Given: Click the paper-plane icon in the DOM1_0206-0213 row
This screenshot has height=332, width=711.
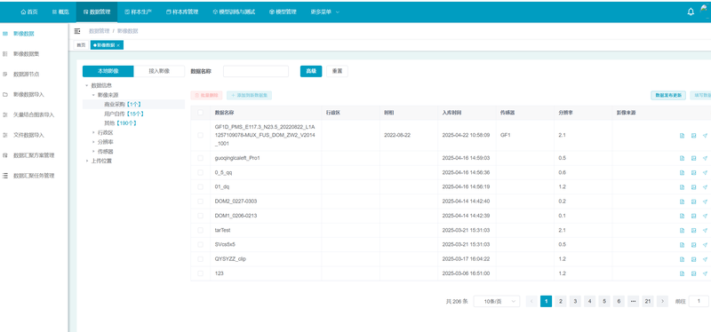Looking at the screenshot, I should click(x=705, y=216).
